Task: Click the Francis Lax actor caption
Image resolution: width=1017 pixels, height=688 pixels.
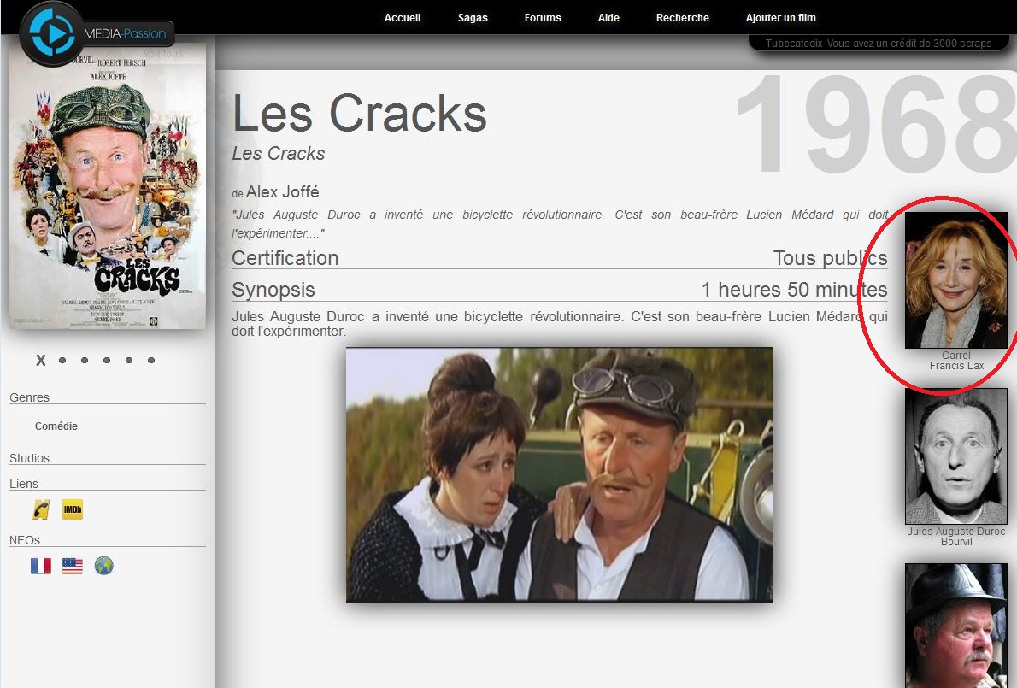Action: [x=956, y=366]
